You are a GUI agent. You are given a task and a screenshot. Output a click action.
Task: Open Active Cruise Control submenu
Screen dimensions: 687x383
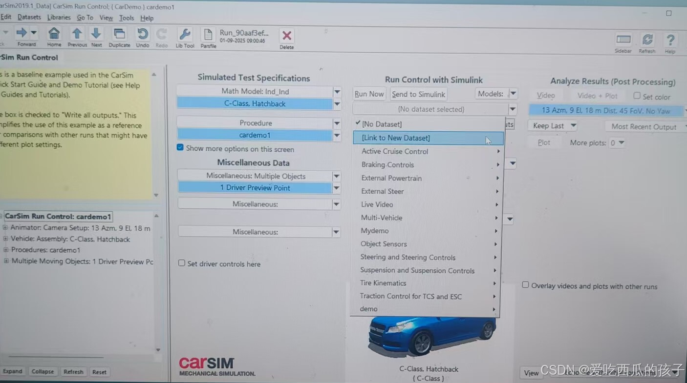point(428,151)
